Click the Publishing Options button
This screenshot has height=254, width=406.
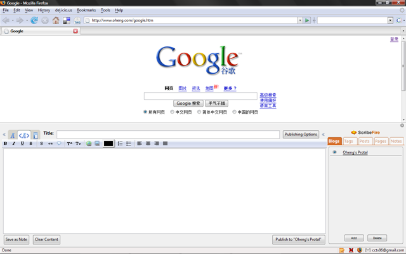[301, 135]
